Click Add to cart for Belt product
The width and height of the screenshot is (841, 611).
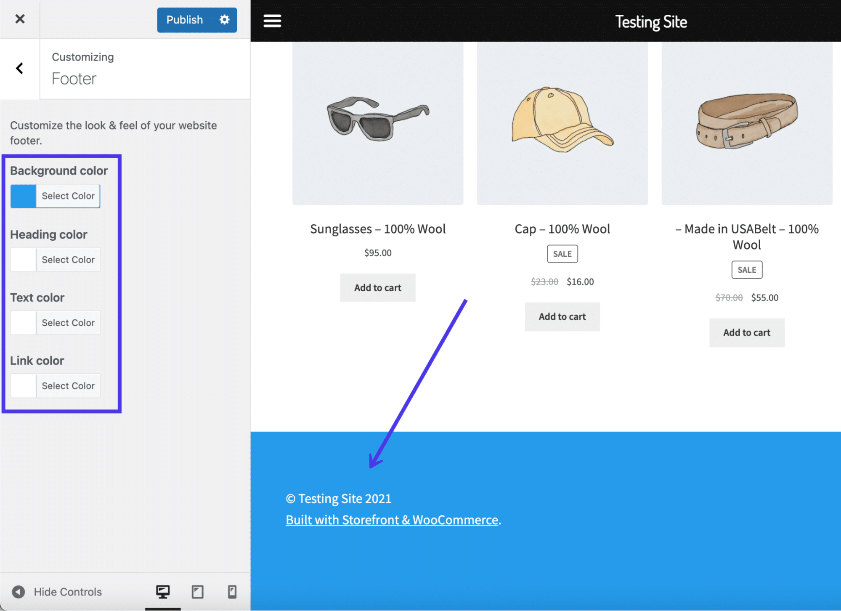click(x=746, y=333)
